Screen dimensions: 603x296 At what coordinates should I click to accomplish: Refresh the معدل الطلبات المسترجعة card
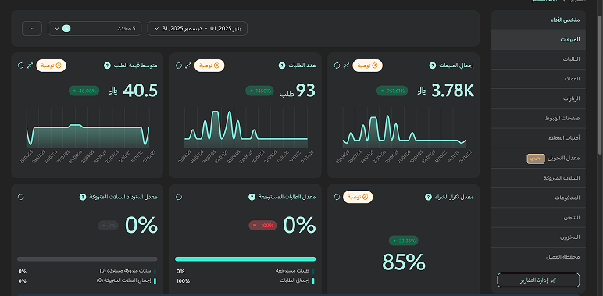(x=178, y=198)
